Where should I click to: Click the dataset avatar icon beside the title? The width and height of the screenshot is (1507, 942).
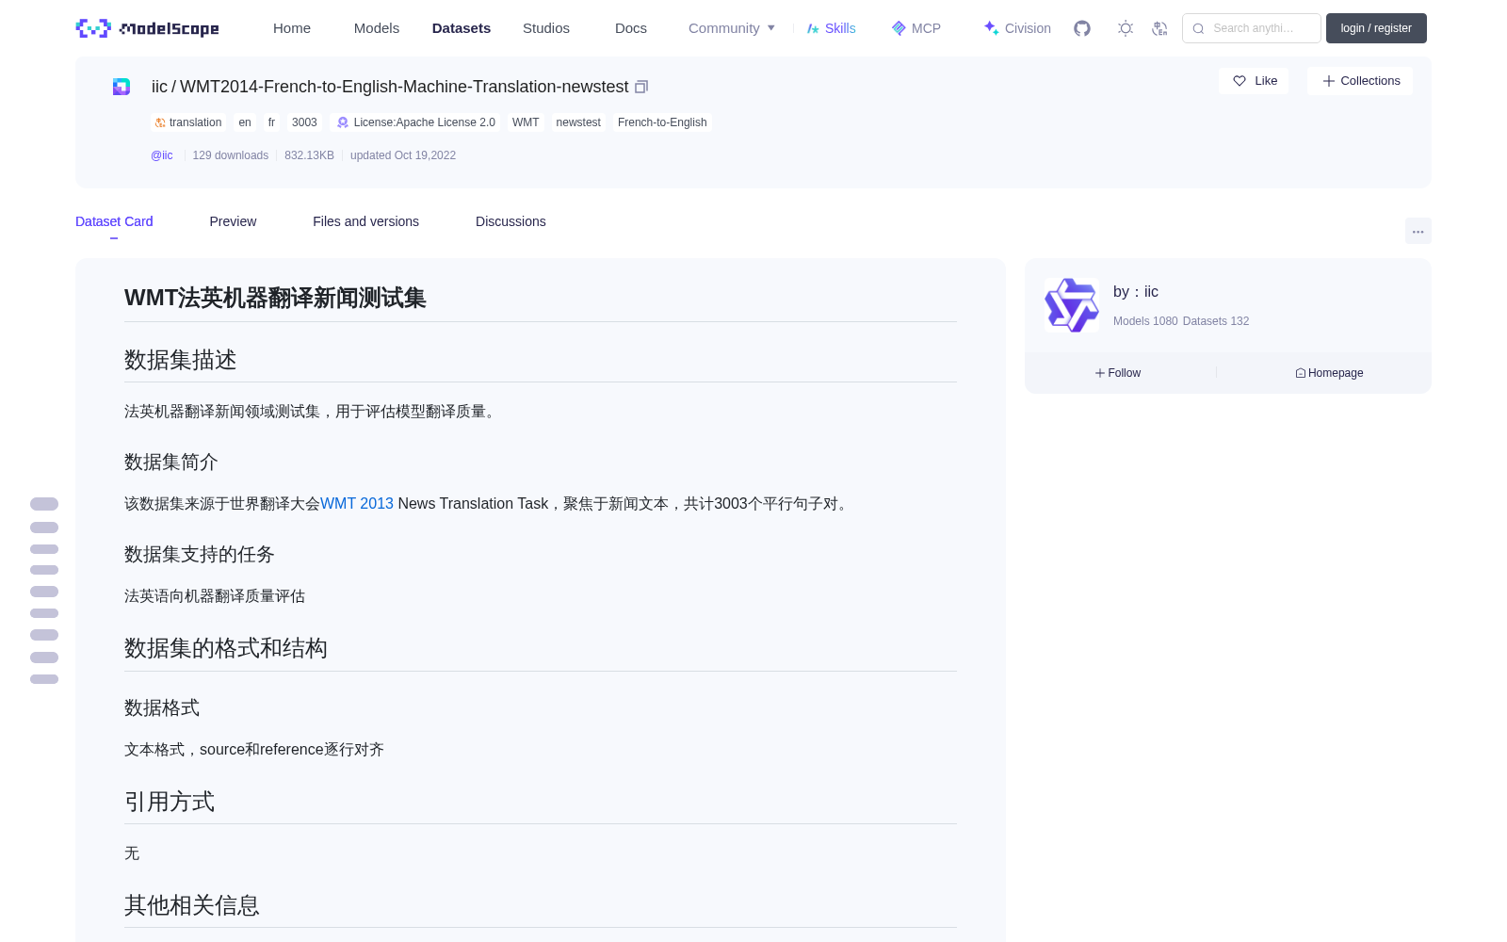pos(122,87)
